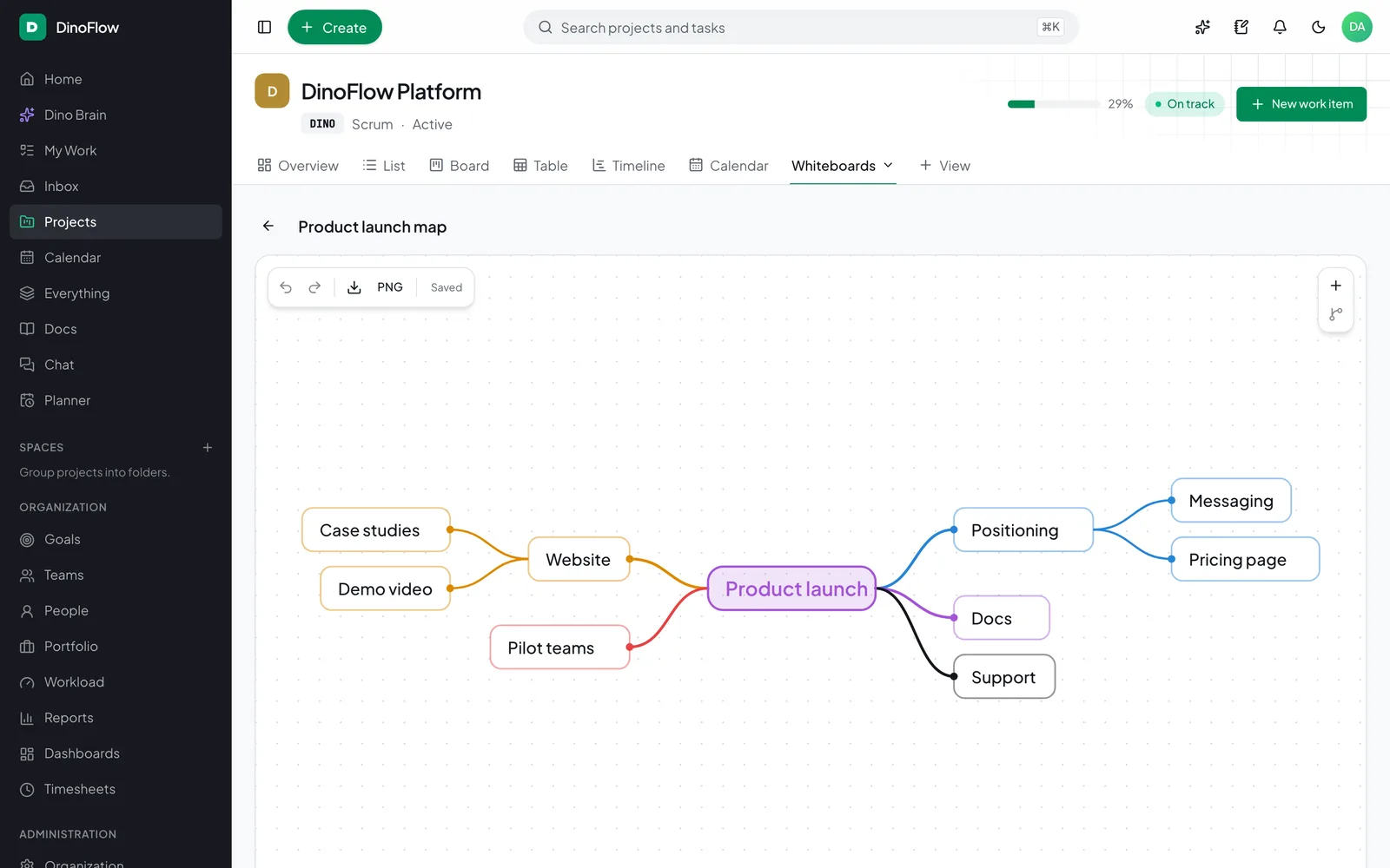Open Planner from sidebar
Viewport: 1390px width, 868px height.
point(116,400)
